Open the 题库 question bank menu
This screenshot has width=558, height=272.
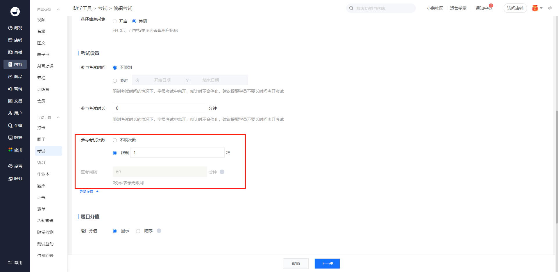[x=41, y=186]
